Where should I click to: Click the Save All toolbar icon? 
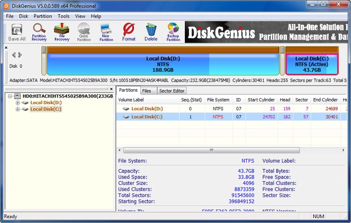point(16,32)
